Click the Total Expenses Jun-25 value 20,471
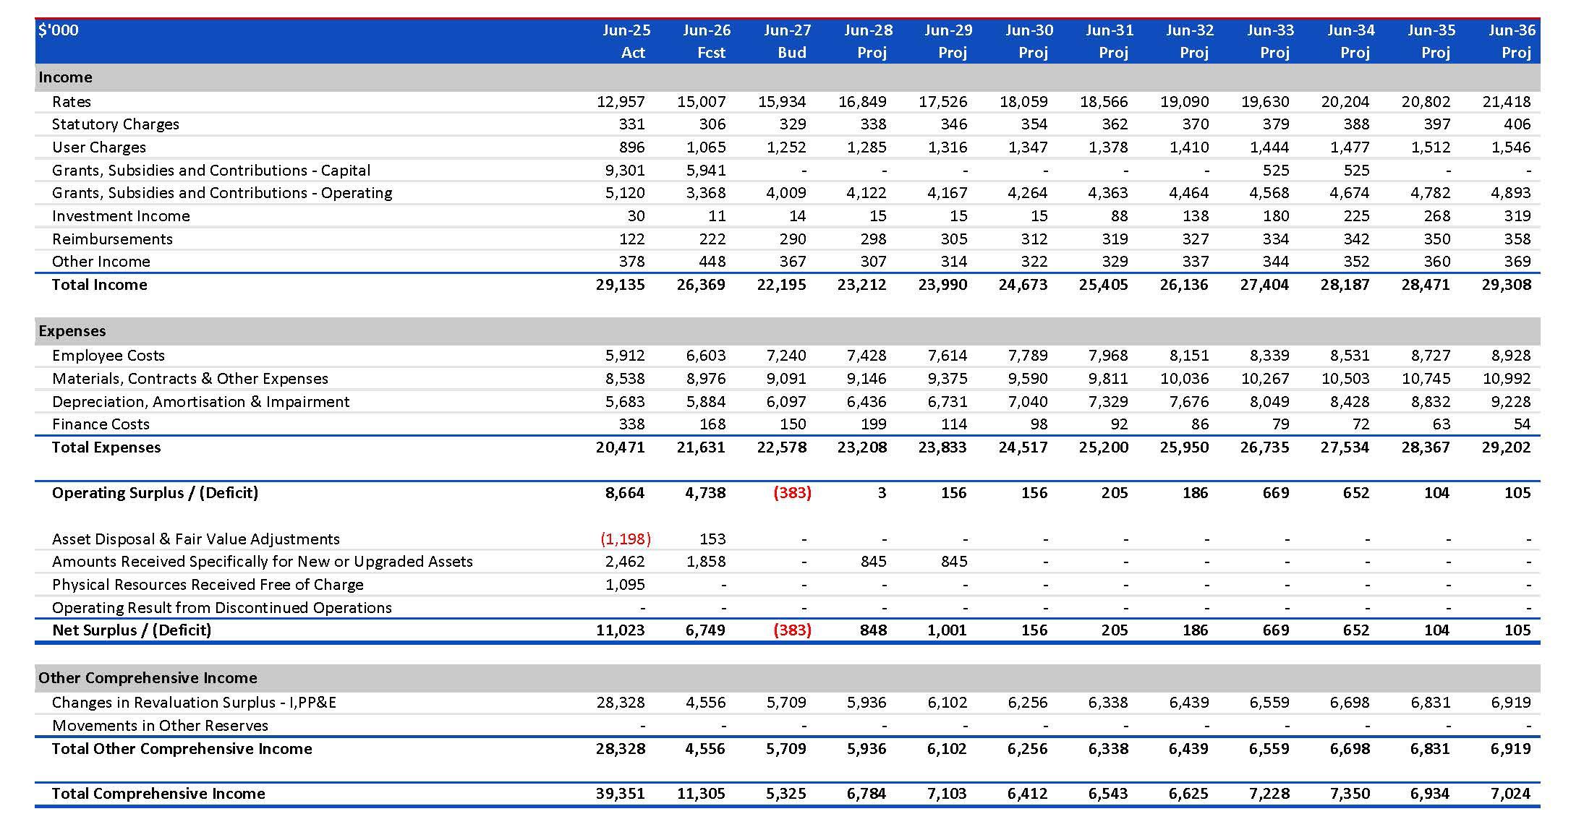The width and height of the screenshot is (1584, 827). 620,447
